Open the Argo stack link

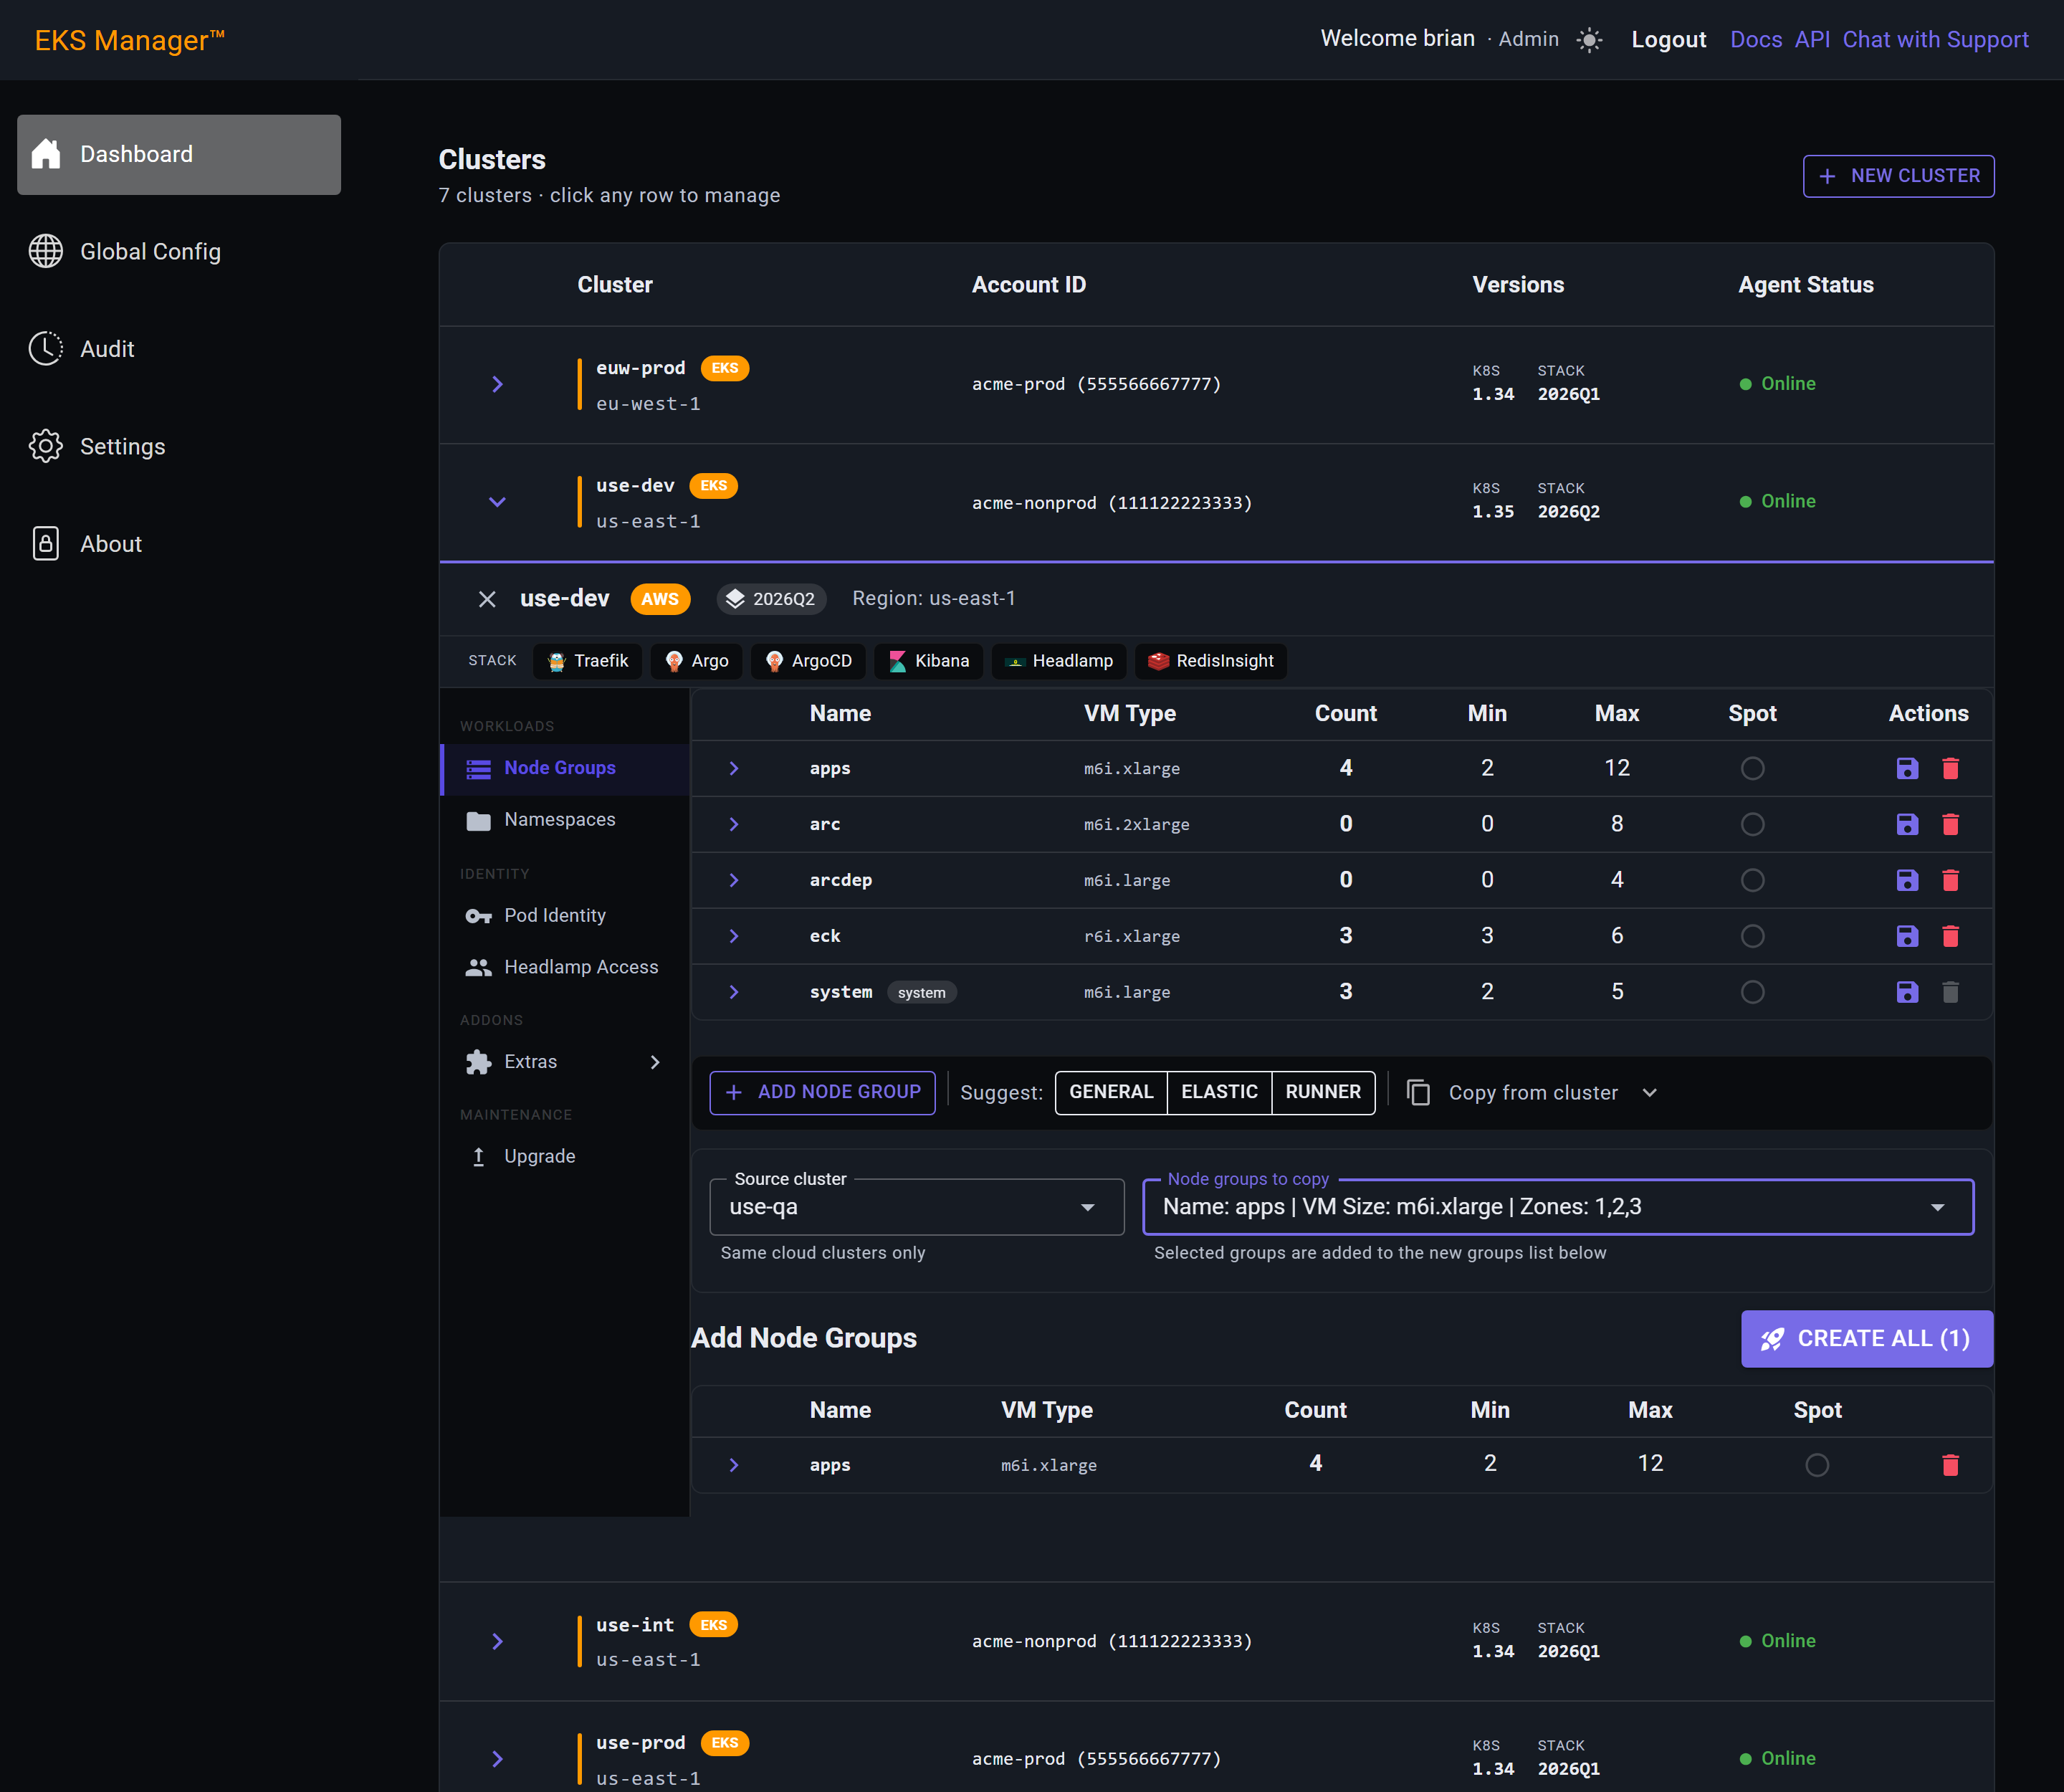[697, 661]
